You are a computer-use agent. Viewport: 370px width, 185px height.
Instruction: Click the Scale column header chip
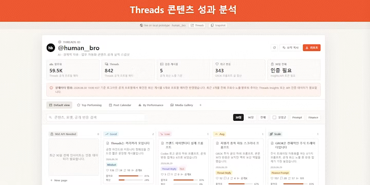pyautogui.click(x=275, y=134)
